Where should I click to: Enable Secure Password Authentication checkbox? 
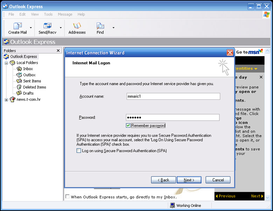[x=79, y=150]
